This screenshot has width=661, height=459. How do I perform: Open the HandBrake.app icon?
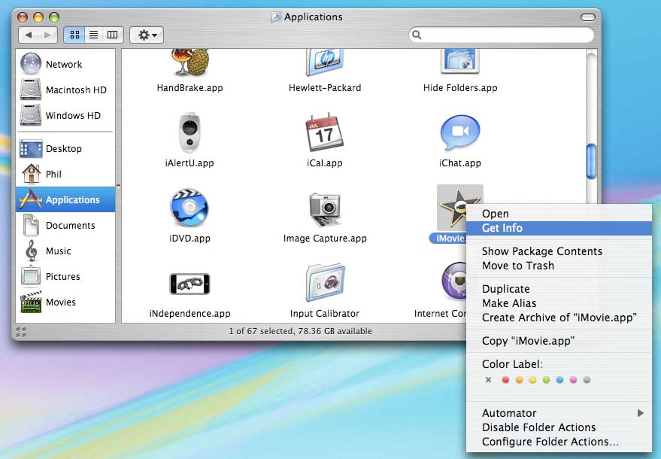click(x=190, y=62)
